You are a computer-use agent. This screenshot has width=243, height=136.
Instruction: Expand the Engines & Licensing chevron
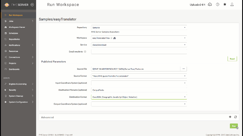(x=32, y=84)
